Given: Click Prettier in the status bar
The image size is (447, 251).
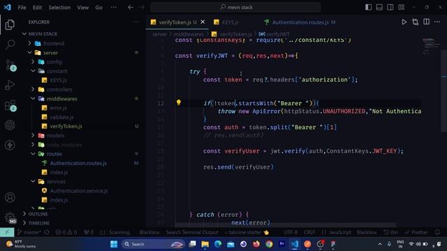Looking at the screenshot, I should [416, 232].
